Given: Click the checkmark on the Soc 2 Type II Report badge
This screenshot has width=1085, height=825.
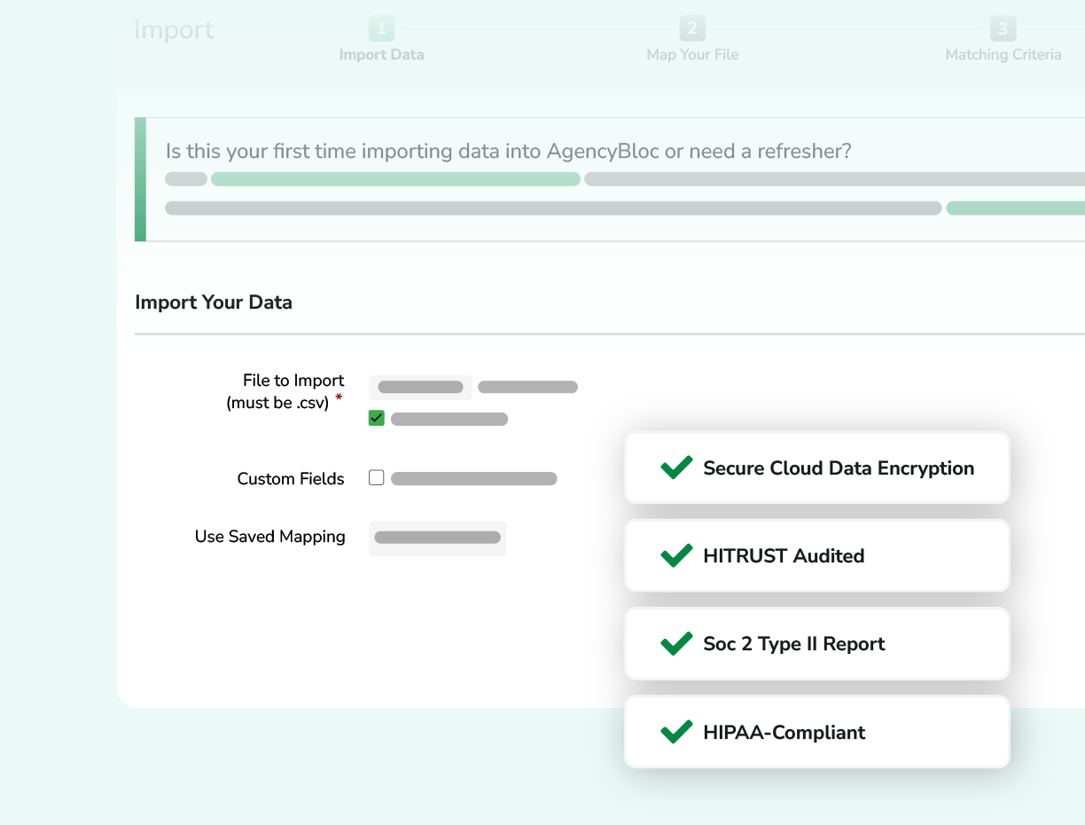Looking at the screenshot, I should 676,643.
